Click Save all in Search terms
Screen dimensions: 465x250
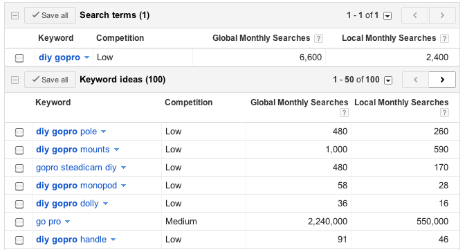point(50,15)
